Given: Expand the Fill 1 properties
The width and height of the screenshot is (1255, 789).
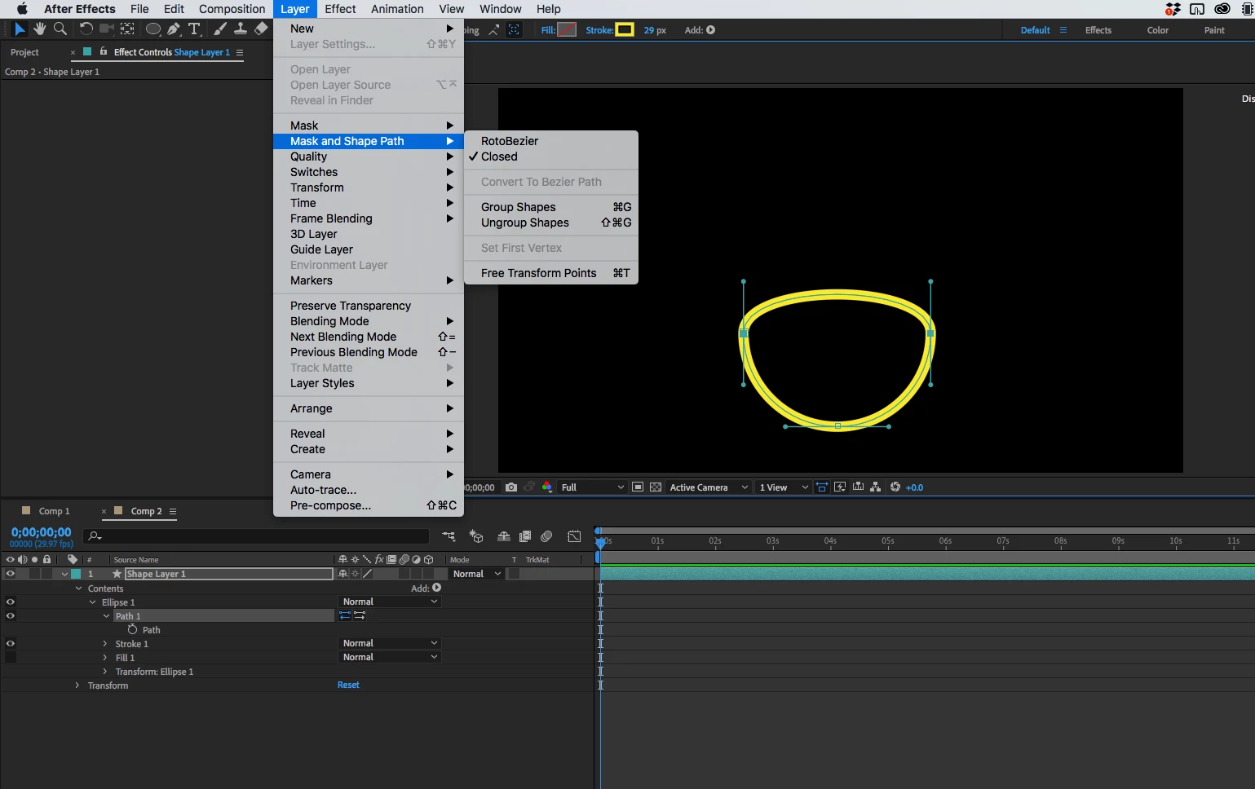Looking at the screenshot, I should click(105, 658).
